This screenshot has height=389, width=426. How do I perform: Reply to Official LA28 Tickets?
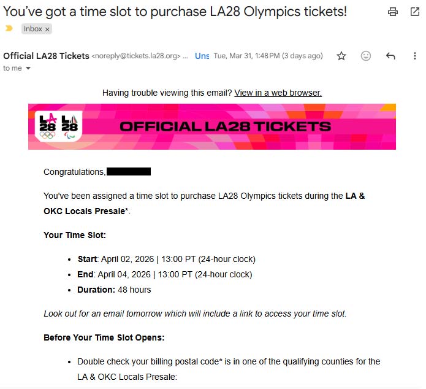[390, 56]
